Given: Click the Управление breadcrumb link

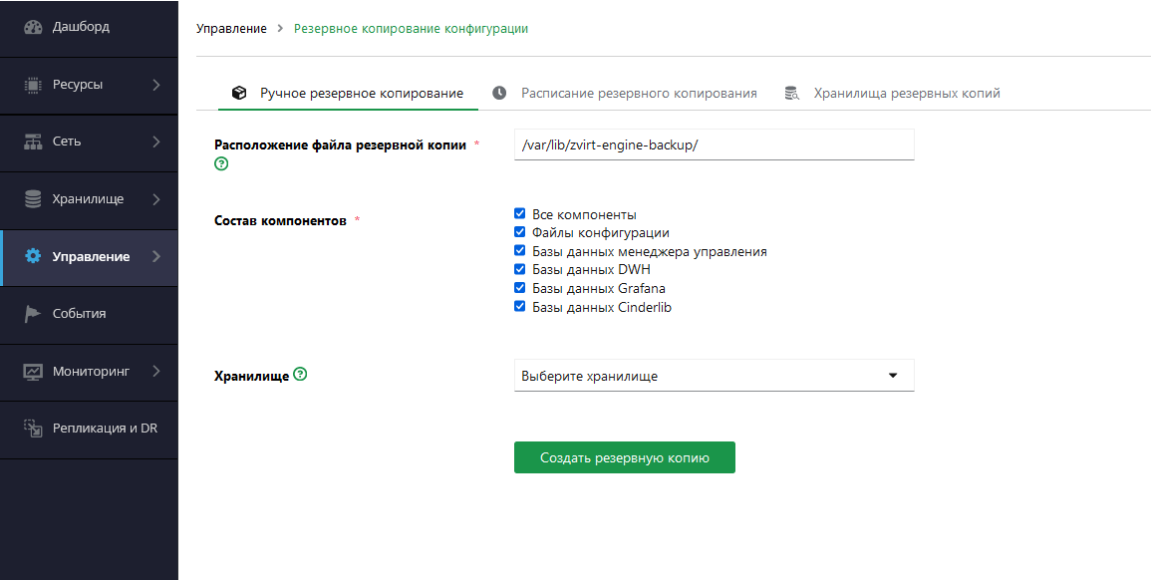Looking at the screenshot, I should 231,29.
